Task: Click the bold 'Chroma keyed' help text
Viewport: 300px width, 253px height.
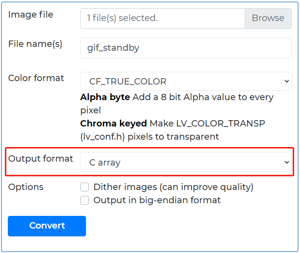Action: [114, 124]
